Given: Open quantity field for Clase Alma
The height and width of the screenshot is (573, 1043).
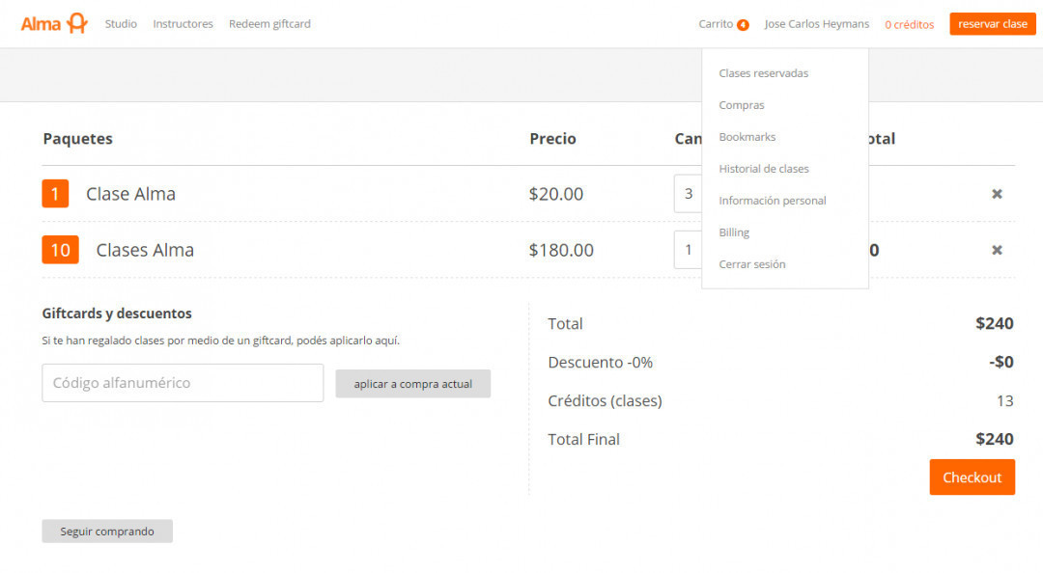Looking at the screenshot, I should [688, 194].
